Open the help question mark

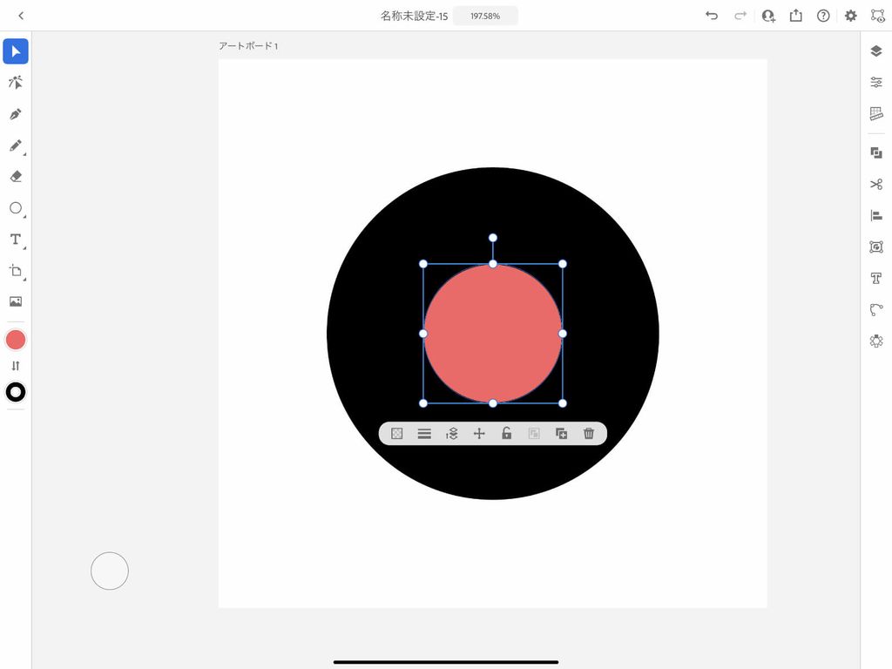coord(823,16)
